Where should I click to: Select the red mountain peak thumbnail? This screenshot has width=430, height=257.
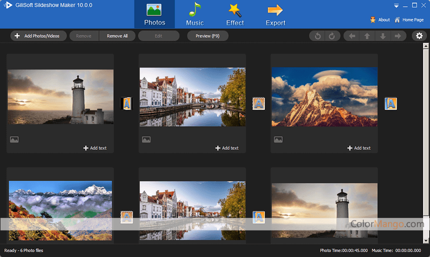tap(324, 97)
